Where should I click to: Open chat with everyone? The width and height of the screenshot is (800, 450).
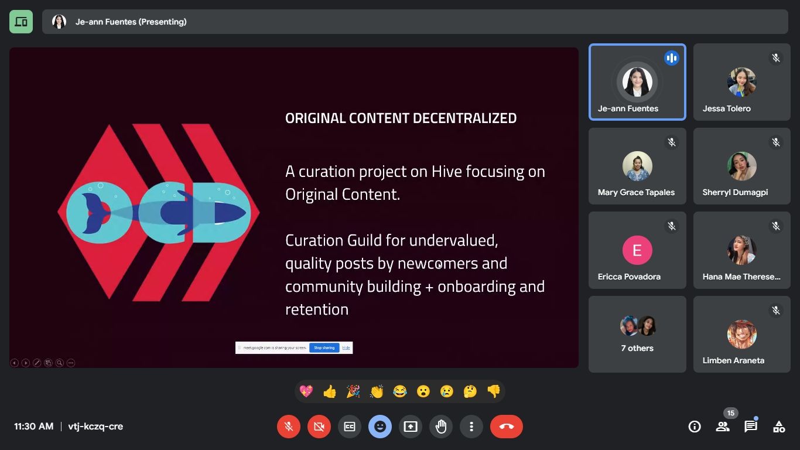click(x=751, y=427)
